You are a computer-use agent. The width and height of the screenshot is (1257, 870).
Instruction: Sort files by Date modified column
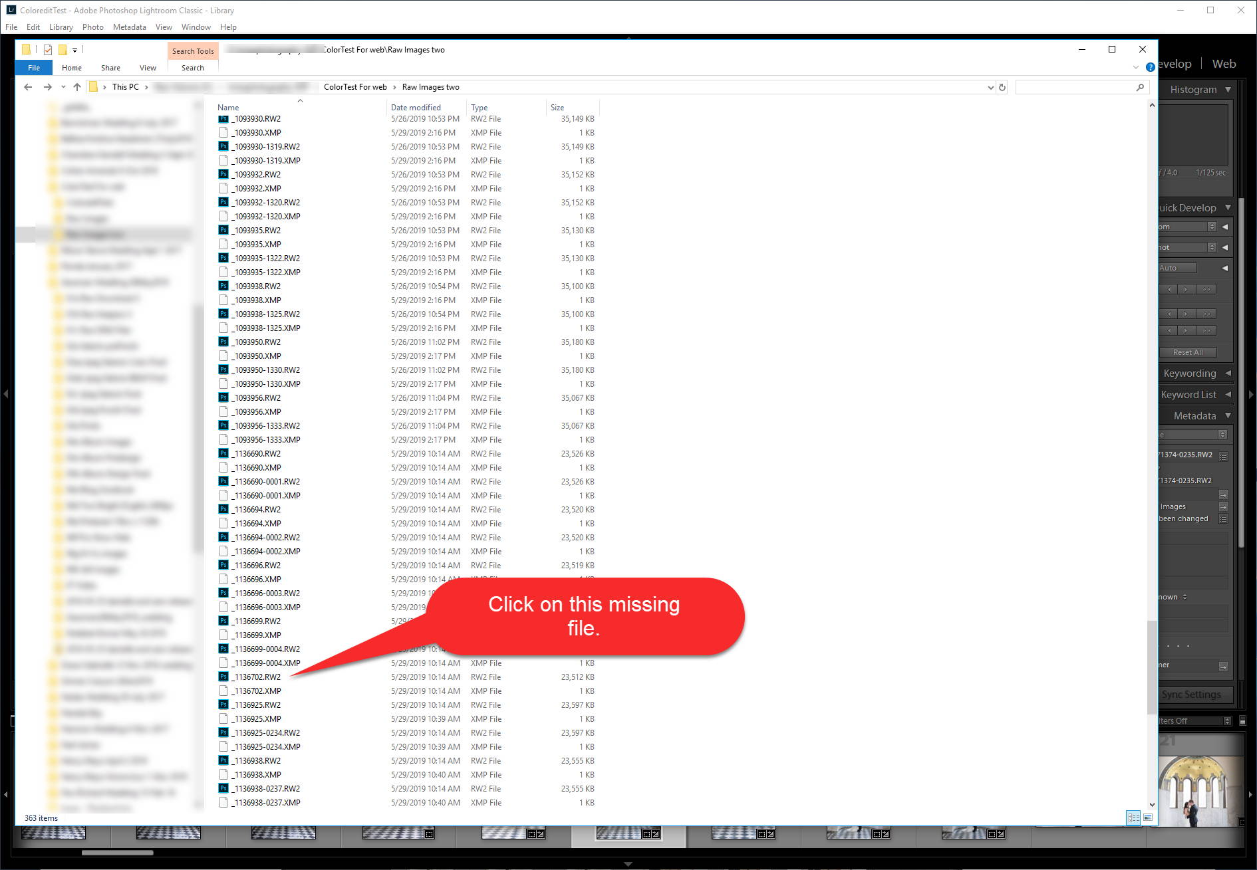416,107
